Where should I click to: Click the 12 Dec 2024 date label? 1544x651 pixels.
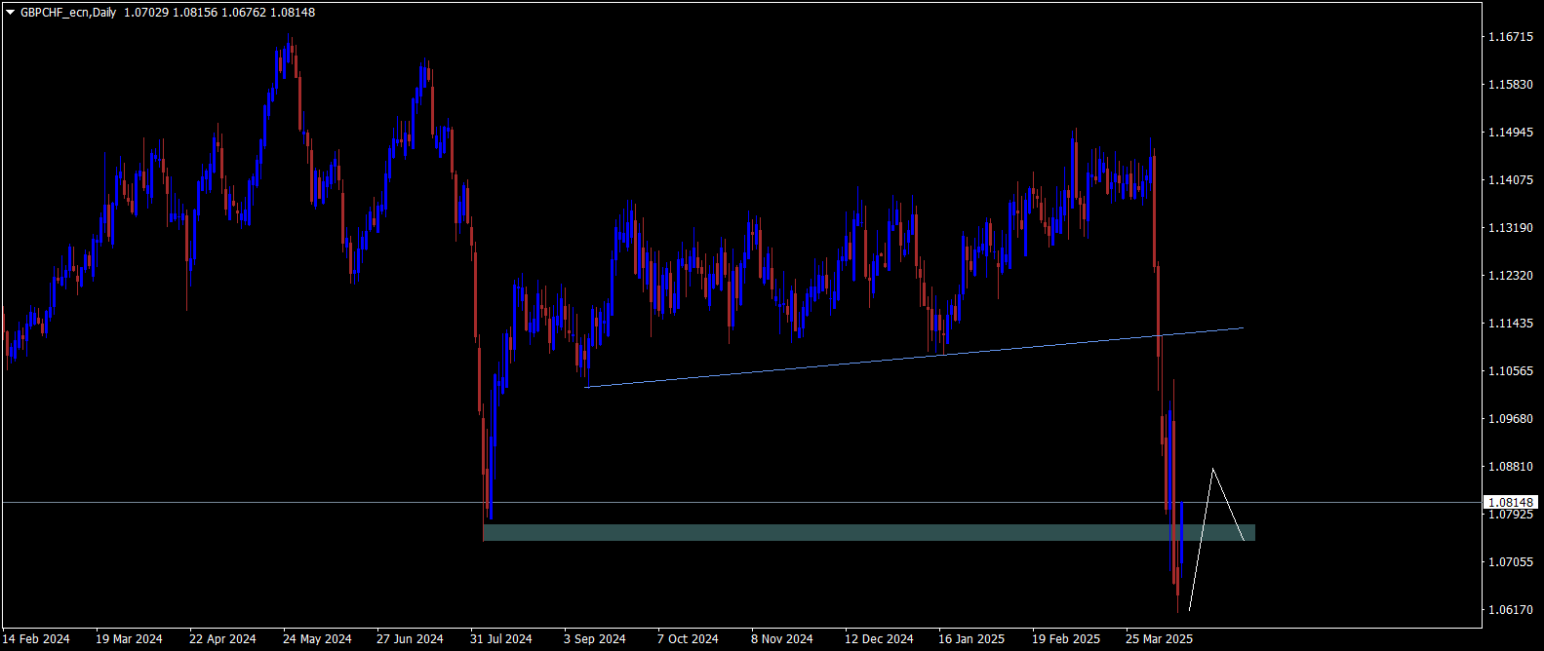[x=879, y=639]
